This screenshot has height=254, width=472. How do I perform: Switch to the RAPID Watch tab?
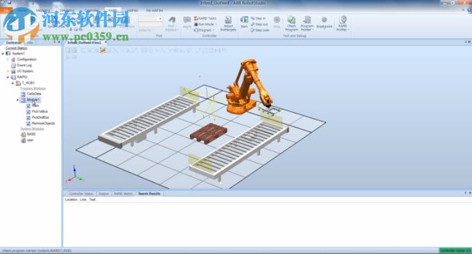[123, 194]
